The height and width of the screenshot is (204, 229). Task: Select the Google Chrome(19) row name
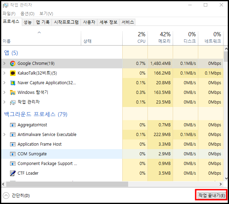[x=36, y=64]
